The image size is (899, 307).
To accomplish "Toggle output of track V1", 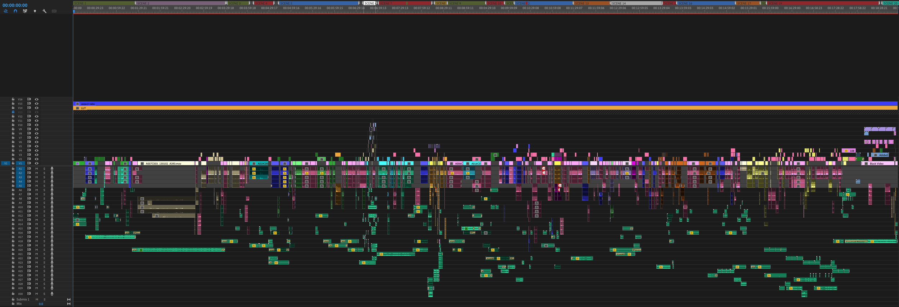I will point(36,163).
